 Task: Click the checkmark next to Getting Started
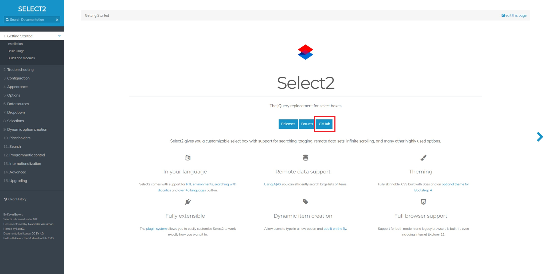pyautogui.click(x=59, y=36)
